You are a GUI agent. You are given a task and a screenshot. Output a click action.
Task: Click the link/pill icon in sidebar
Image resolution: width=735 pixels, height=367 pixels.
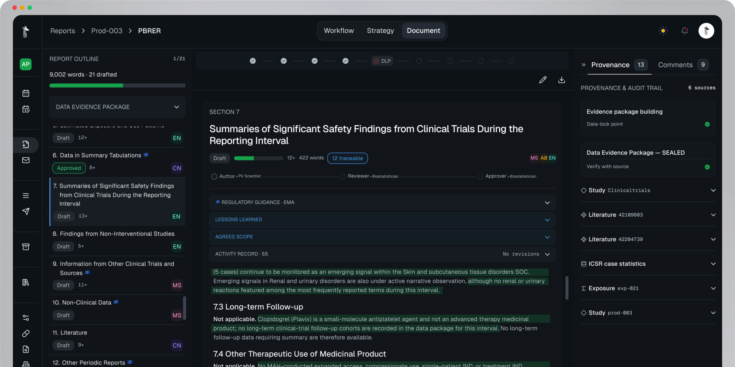pos(26,333)
